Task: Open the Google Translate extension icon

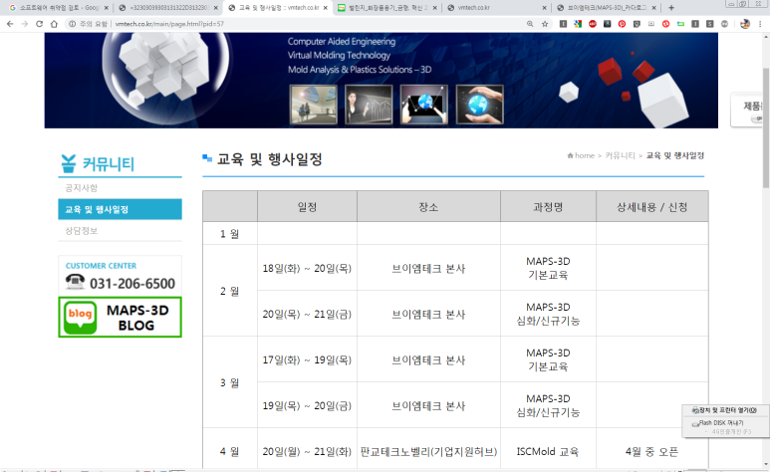Action: (x=578, y=24)
